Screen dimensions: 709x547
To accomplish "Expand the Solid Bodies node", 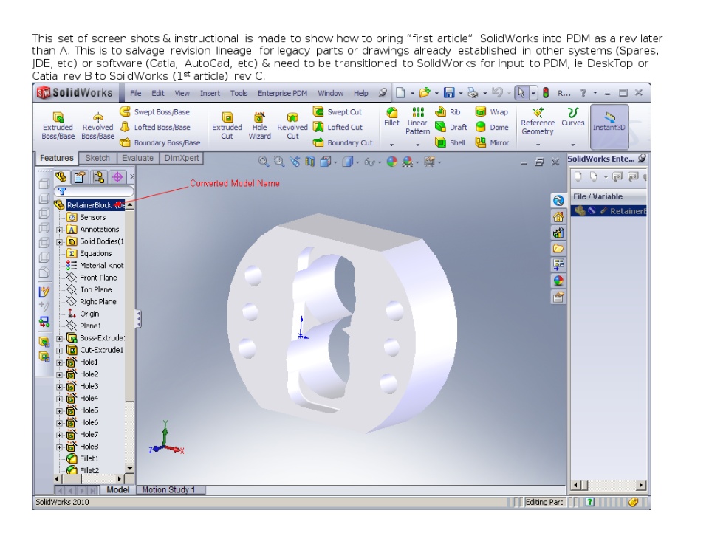I will 59,242.
